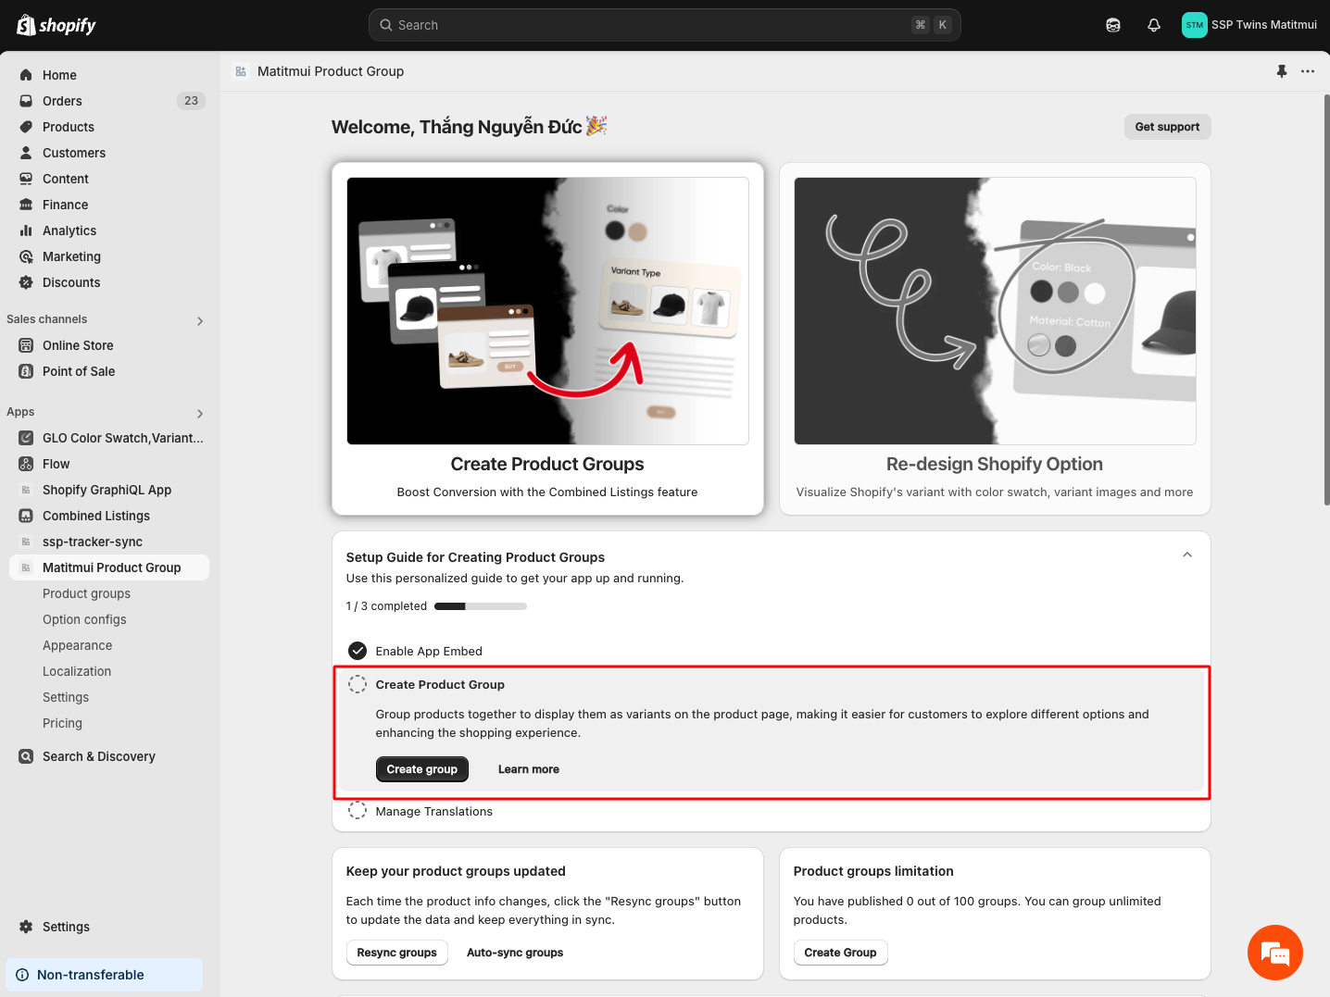Open Pricing submenu item

coord(62,723)
